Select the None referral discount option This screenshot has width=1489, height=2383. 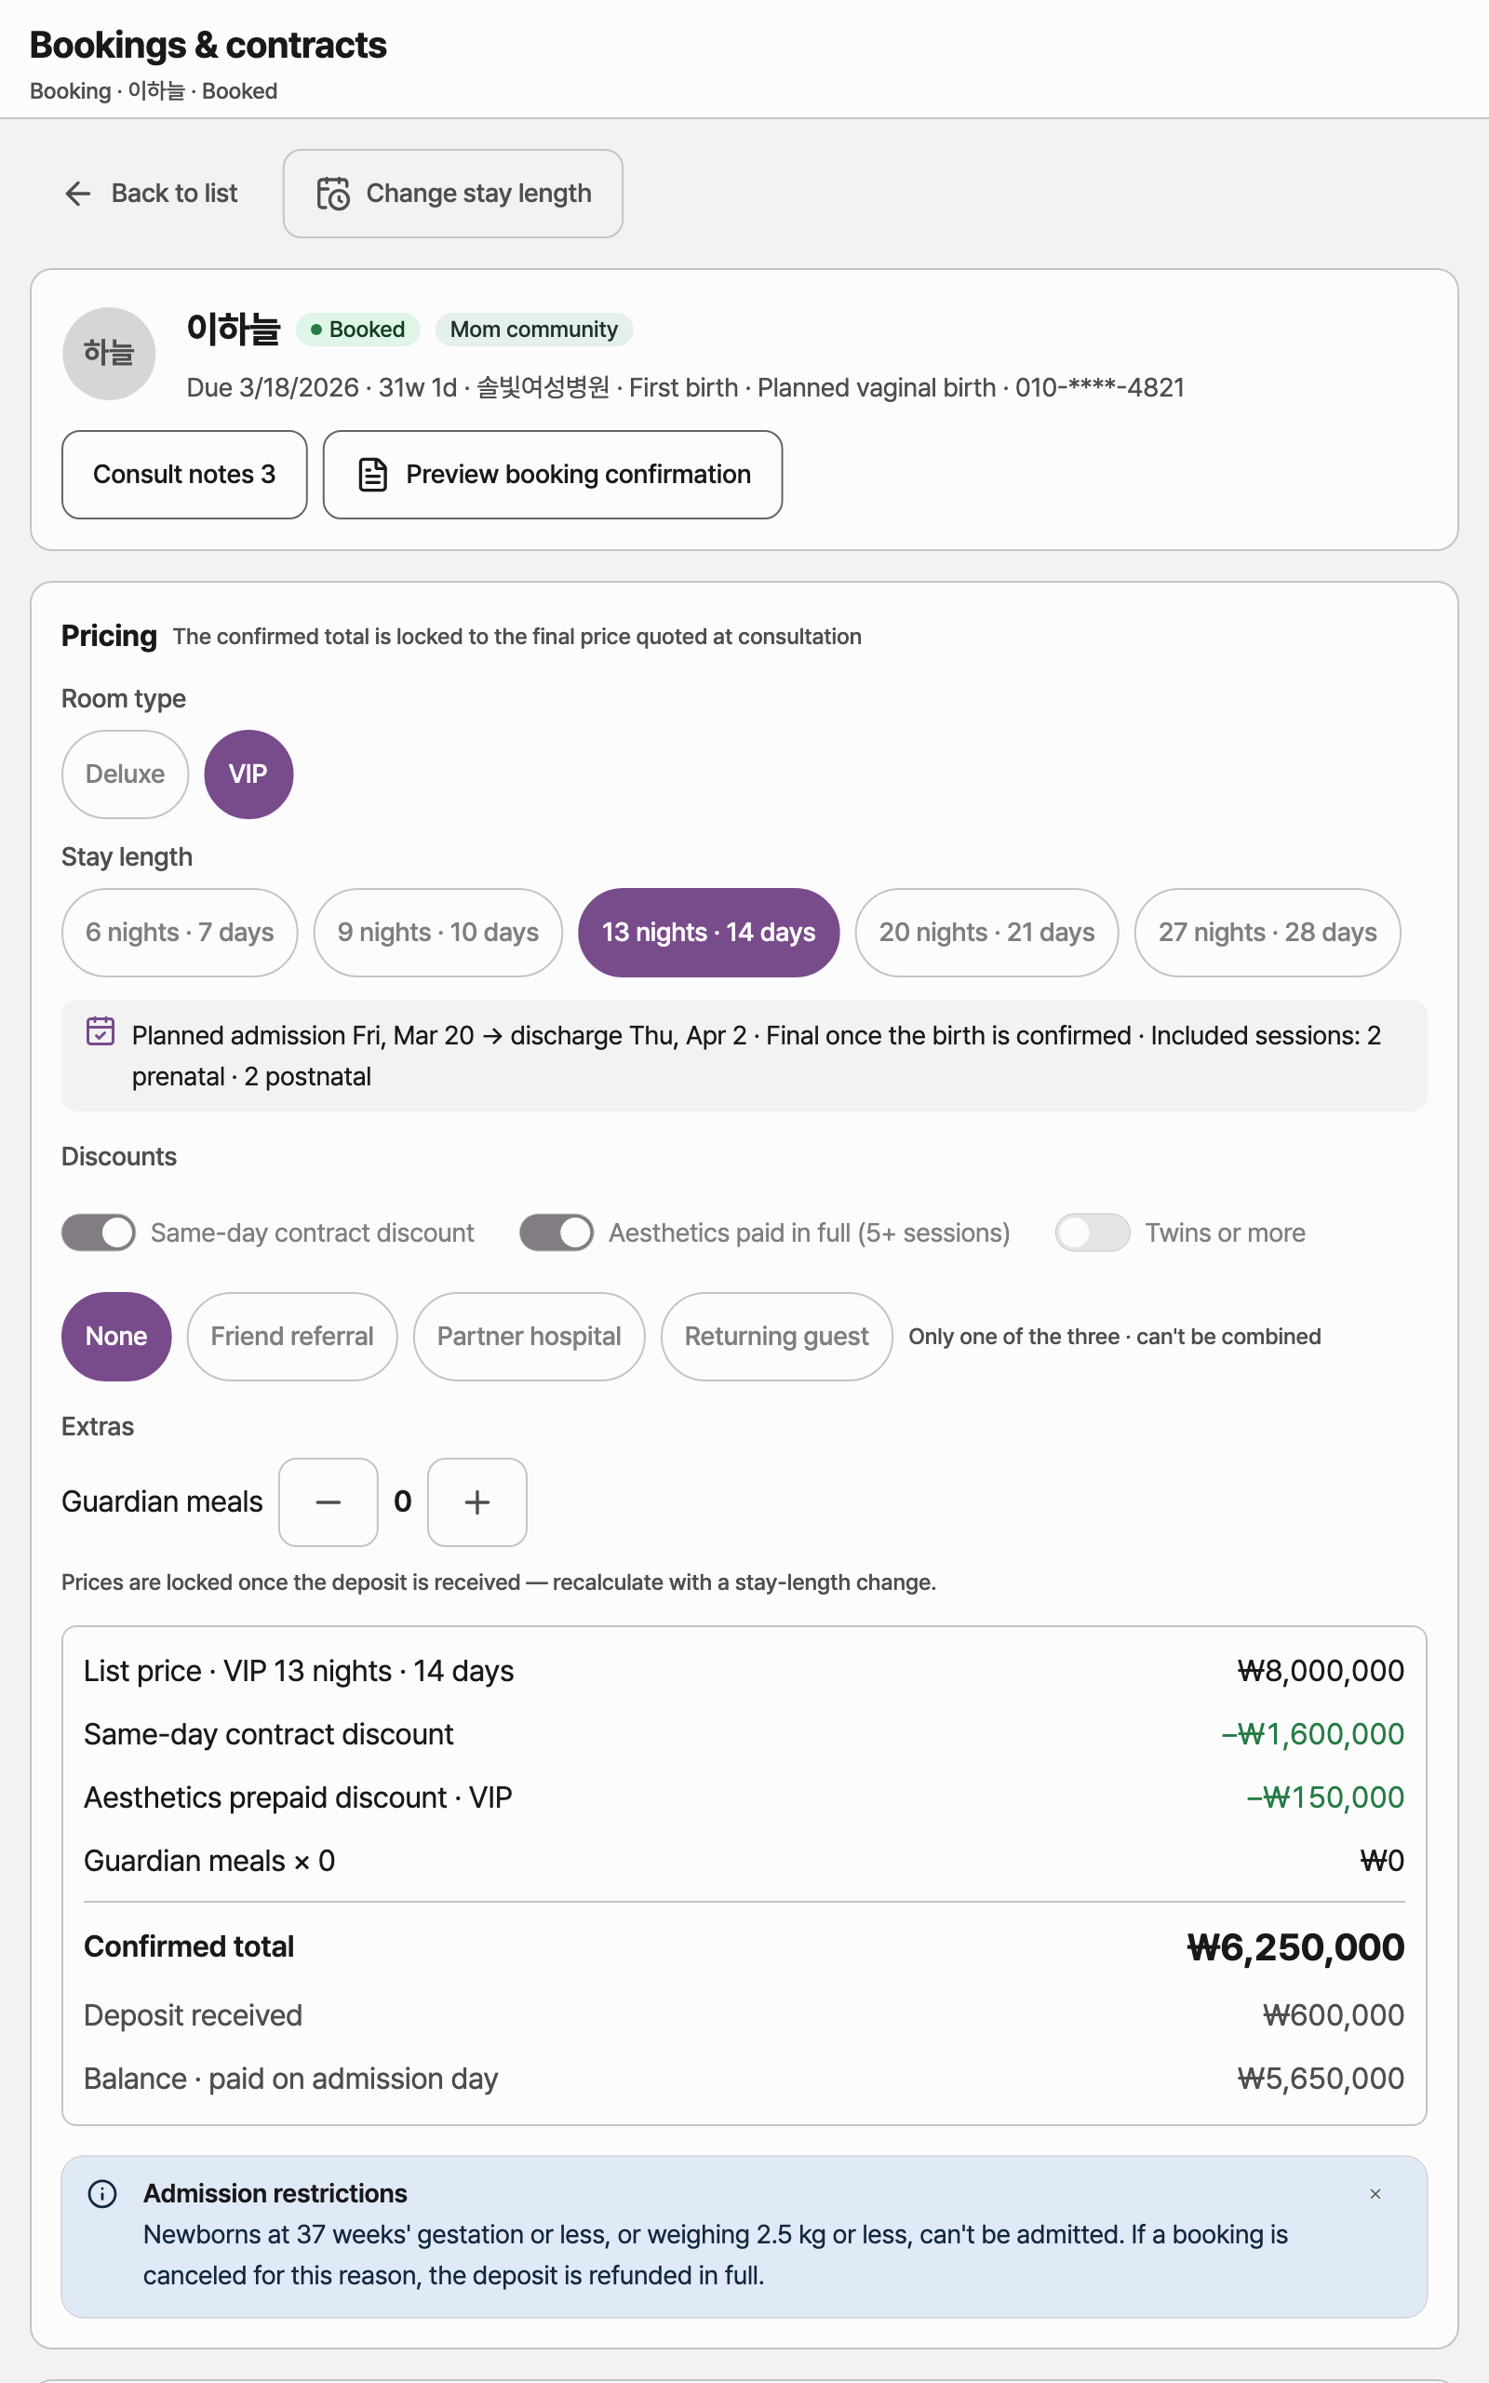pos(116,1337)
